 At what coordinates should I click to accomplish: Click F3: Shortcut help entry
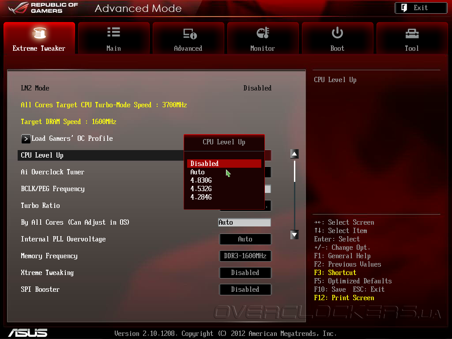point(335,273)
